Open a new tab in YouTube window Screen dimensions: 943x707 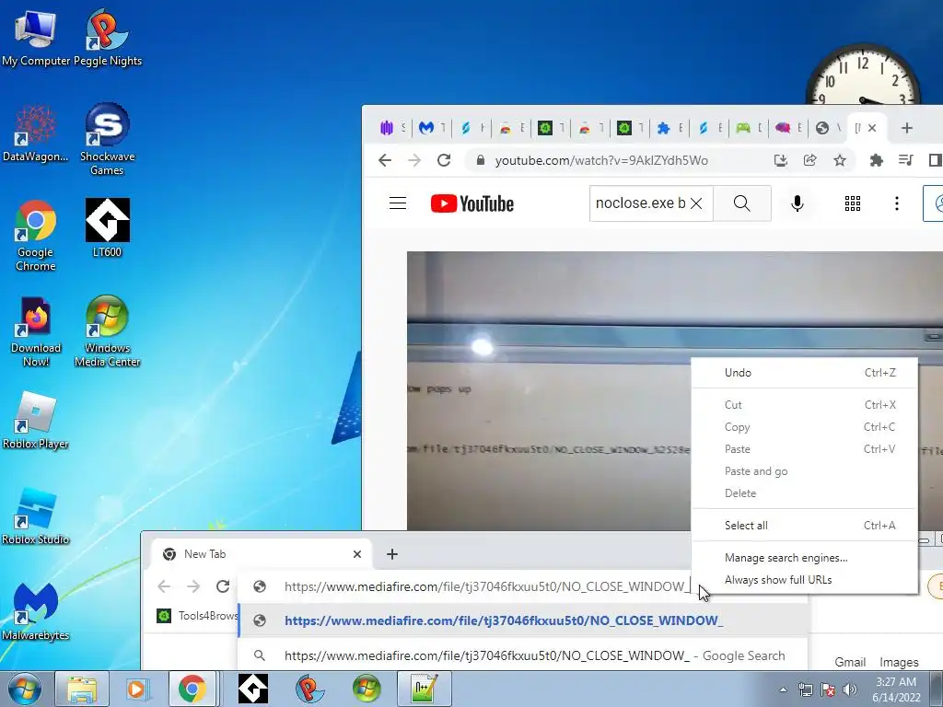pos(907,128)
